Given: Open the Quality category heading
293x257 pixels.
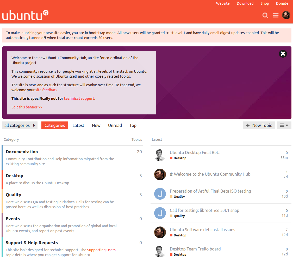Looking at the screenshot, I should (14, 195).
